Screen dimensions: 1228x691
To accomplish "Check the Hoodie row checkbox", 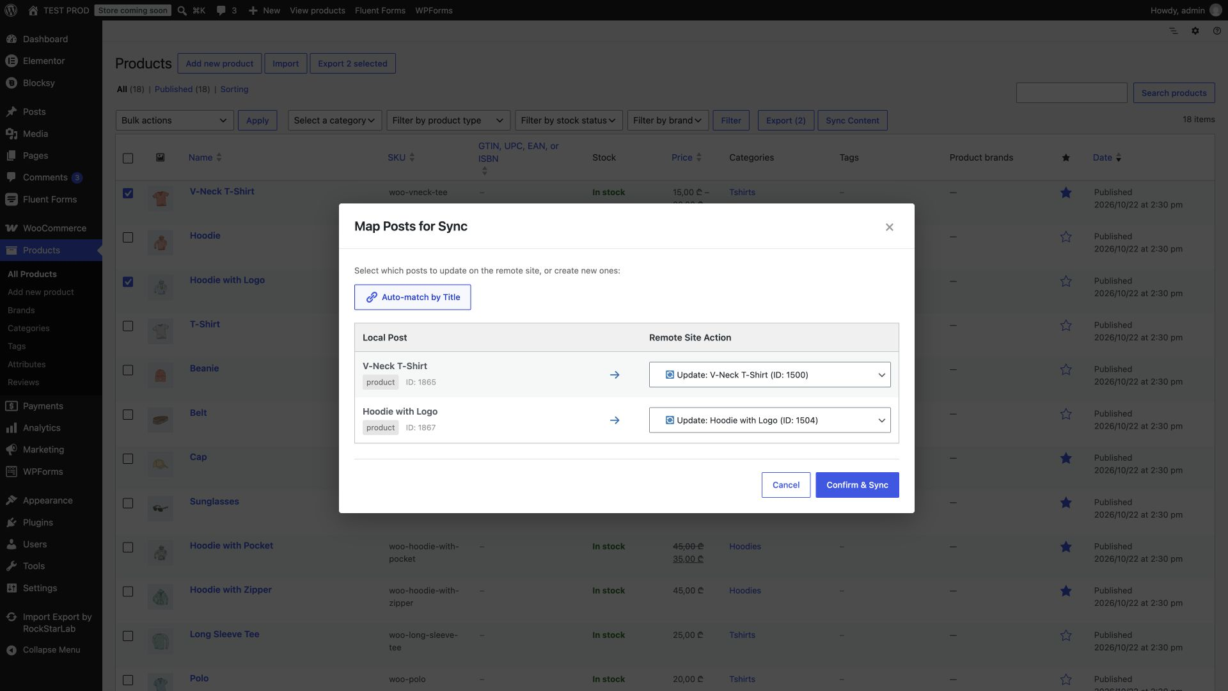I will coord(128,237).
